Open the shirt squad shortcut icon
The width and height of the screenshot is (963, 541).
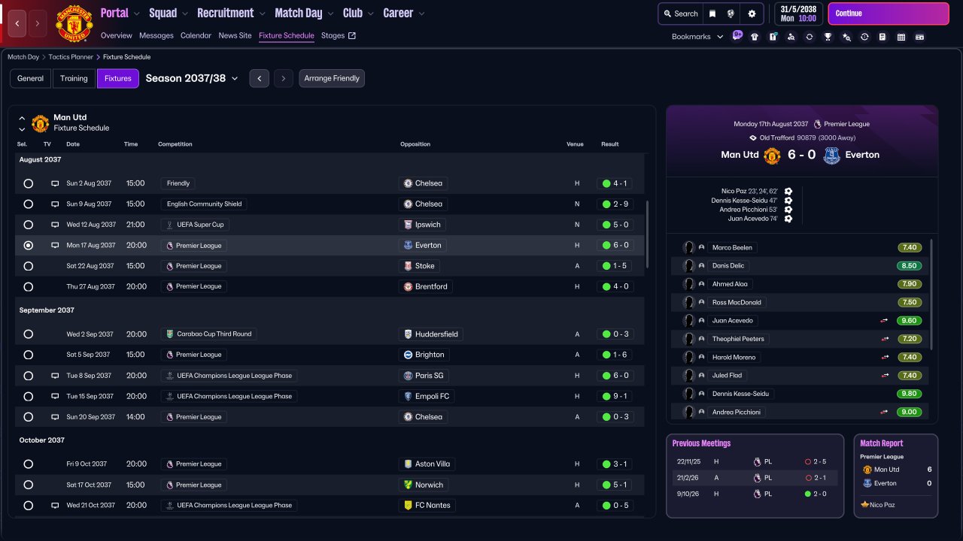pyautogui.click(x=755, y=37)
